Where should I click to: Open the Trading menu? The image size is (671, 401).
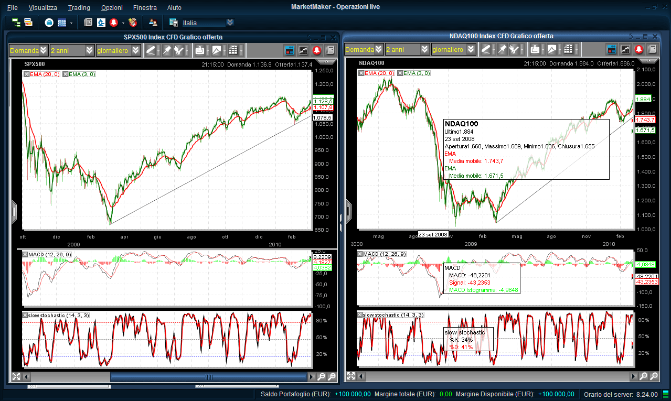tap(79, 8)
